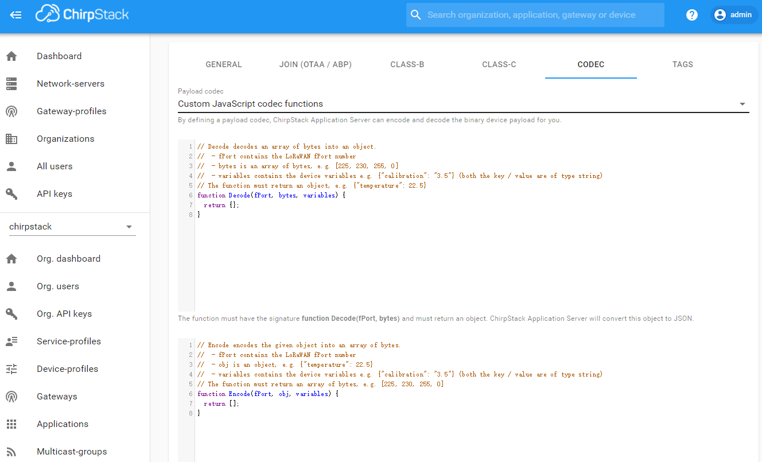Click inside the Encode function code editor
The width and height of the screenshot is (762, 462).
(464, 400)
